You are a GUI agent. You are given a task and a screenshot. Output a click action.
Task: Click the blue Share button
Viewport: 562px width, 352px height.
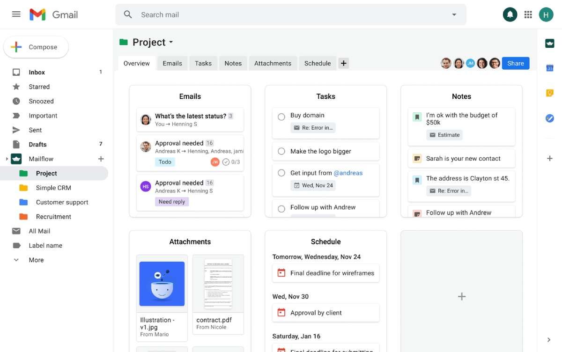[x=515, y=63]
